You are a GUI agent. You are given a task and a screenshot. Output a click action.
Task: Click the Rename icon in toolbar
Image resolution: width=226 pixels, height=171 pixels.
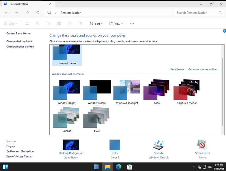pos(59,24)
